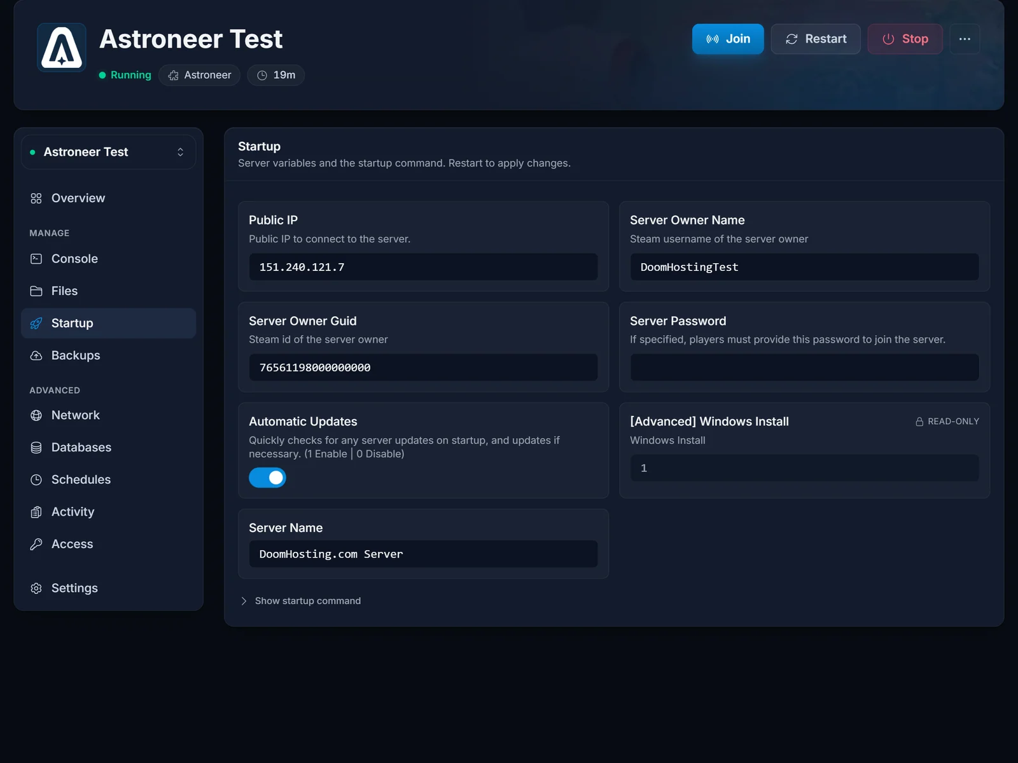Click the Startup rocket icon
1018x763 pixels.
[x=36, y=323]
